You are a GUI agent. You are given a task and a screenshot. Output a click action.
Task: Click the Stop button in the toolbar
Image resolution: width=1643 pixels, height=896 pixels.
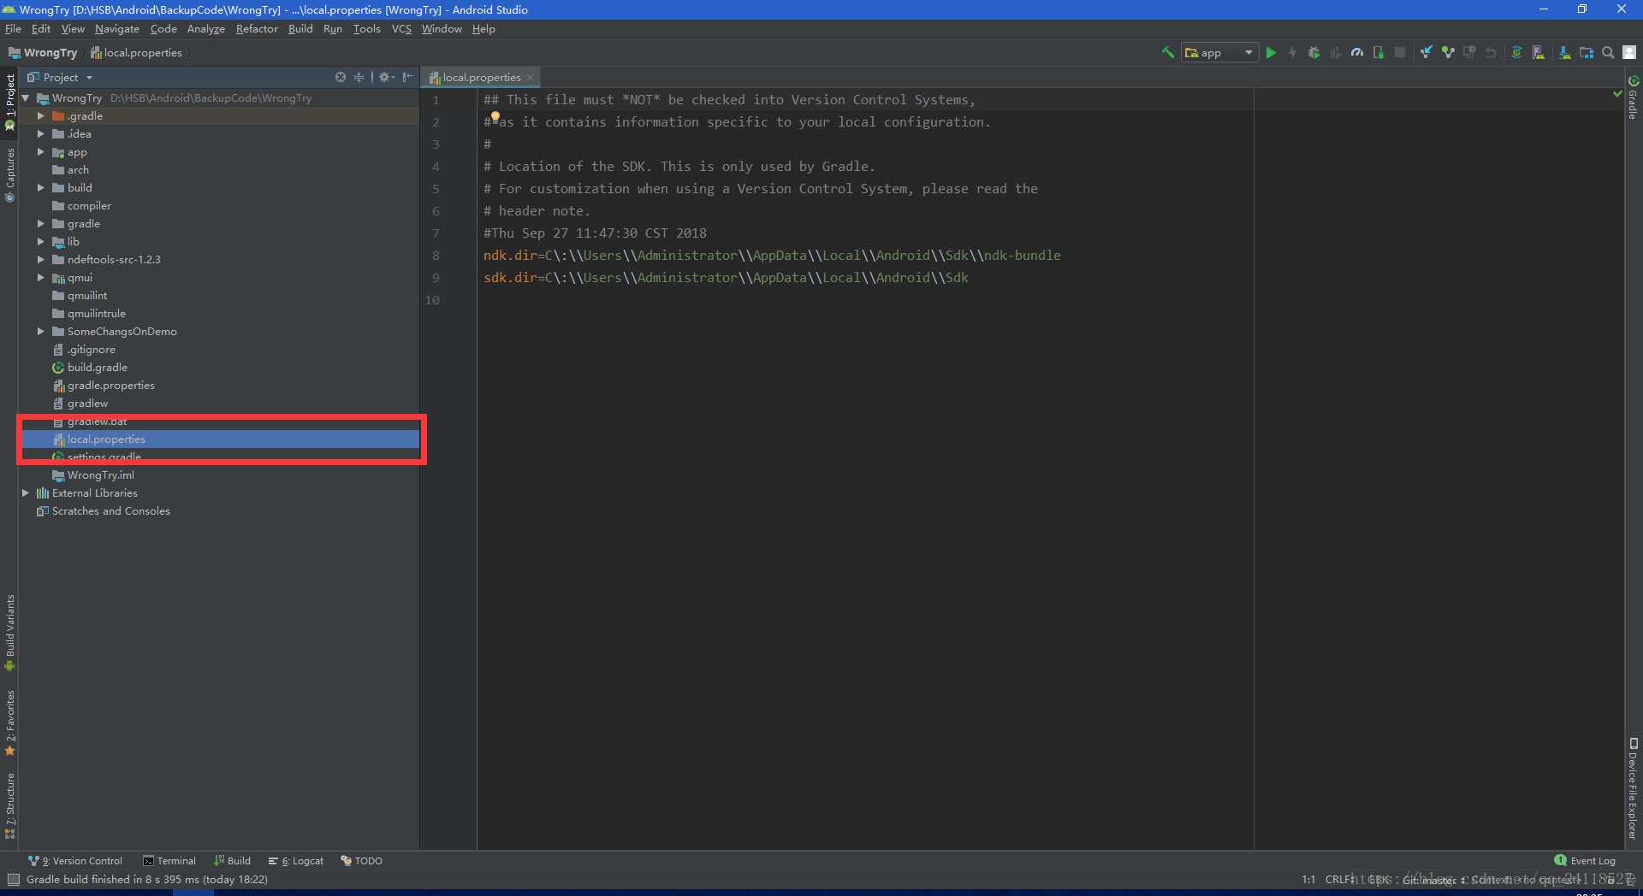[1400, 53]
